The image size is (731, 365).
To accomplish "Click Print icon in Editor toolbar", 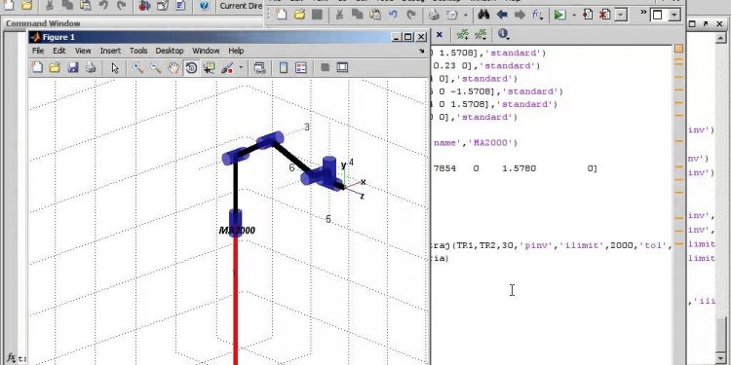I will pyautogui.click(x=434, y=15).
